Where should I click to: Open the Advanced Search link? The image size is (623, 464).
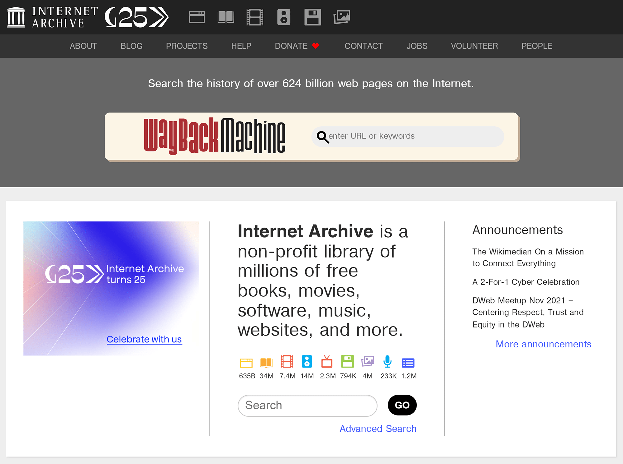pos(378,429)
